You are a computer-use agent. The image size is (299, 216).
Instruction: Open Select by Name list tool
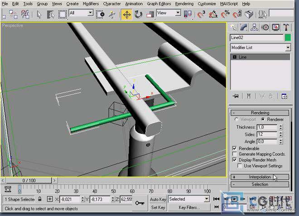point(50,15)
